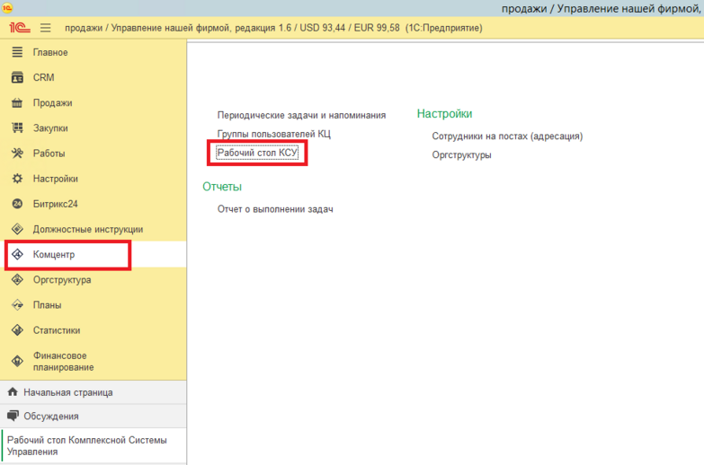Select the Комцентр section
Viewport: 704px width, 465px height.
[x=93, y=254]
